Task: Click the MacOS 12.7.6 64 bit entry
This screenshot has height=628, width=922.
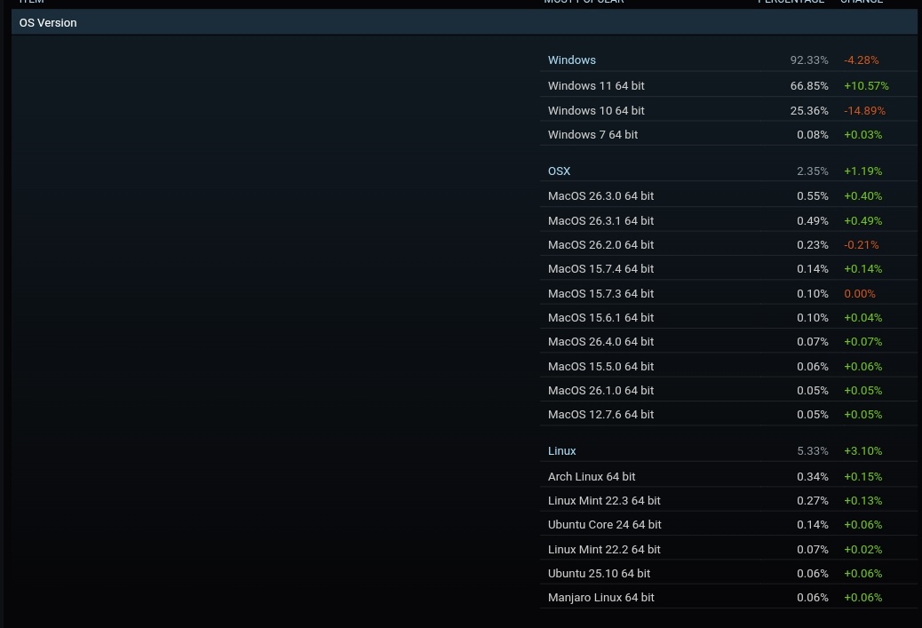Action: 600,415
